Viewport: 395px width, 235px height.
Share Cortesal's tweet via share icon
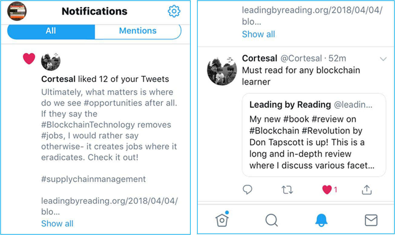pos(367,190)
